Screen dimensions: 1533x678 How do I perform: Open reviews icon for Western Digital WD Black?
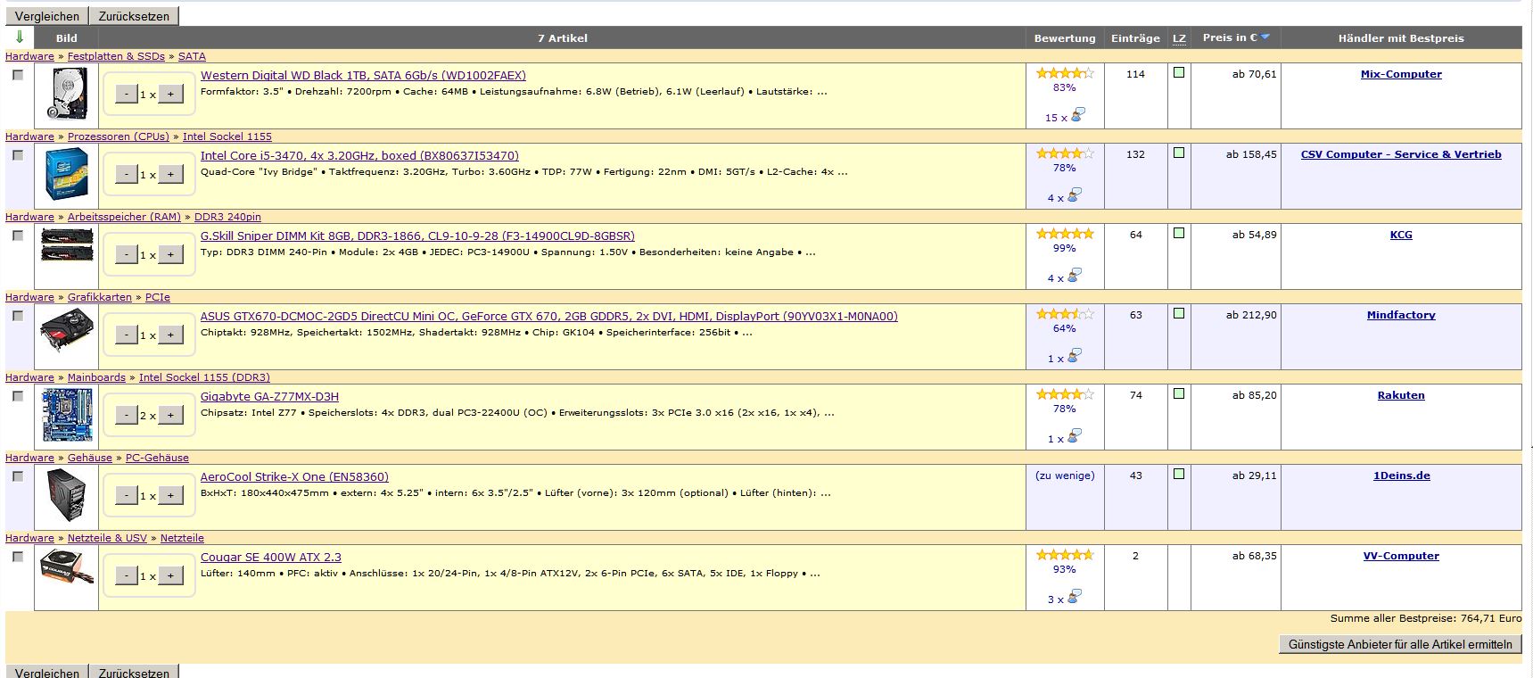tap(1077, 115)
